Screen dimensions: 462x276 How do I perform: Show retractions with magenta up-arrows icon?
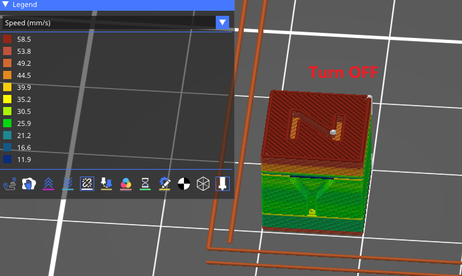pyautogui.click(x=48, y=184)
